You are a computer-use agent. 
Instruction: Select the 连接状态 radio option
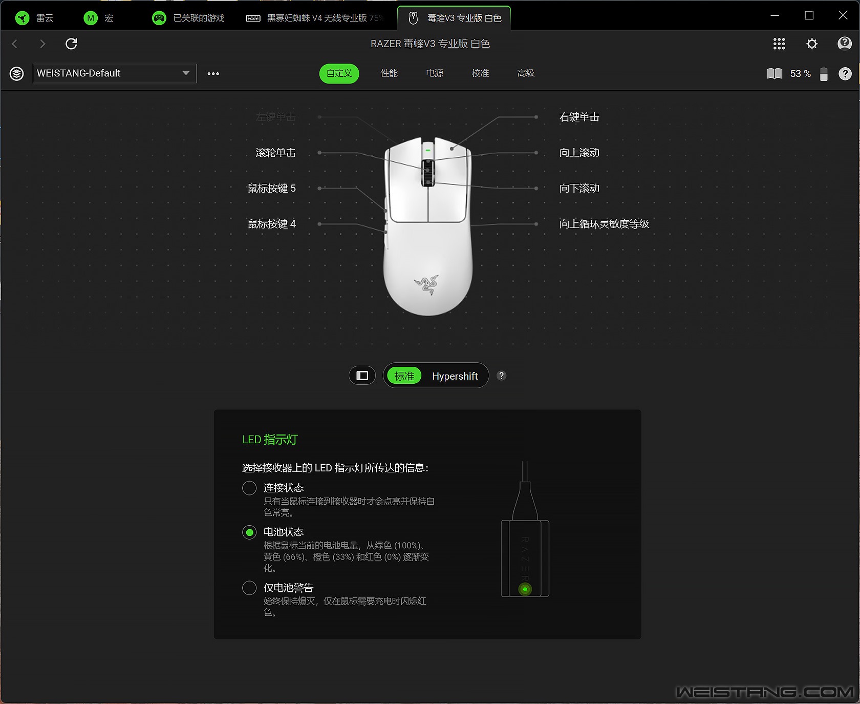pos(249,488)
